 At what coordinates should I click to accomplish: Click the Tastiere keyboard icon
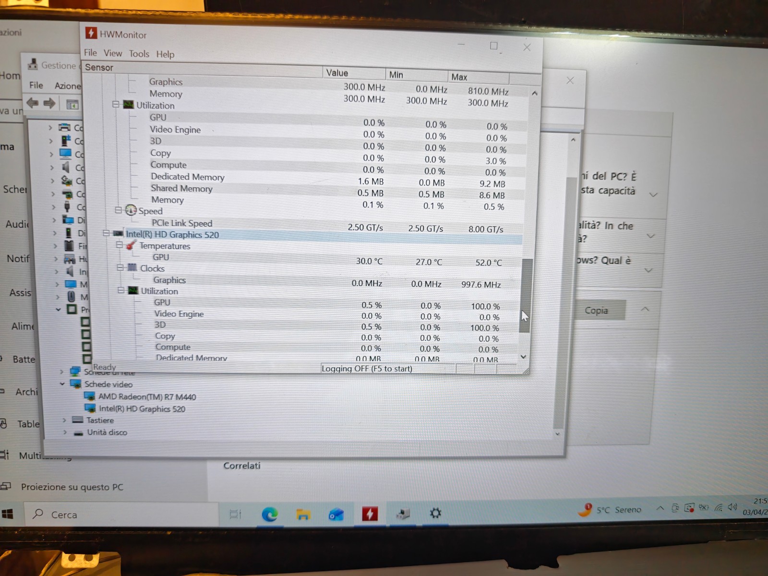click(78, 420)
